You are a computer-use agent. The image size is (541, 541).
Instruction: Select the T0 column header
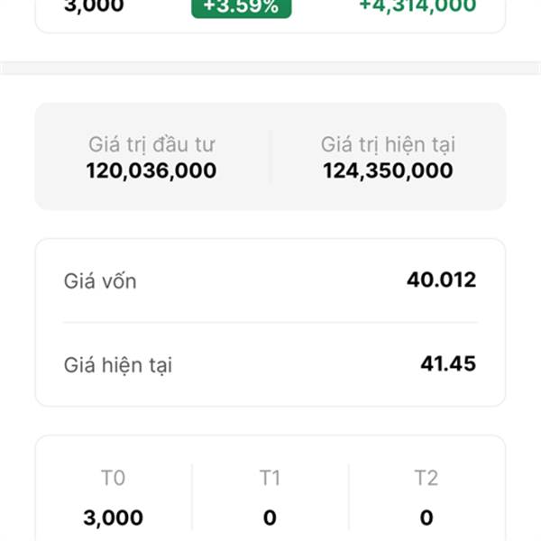113,478
